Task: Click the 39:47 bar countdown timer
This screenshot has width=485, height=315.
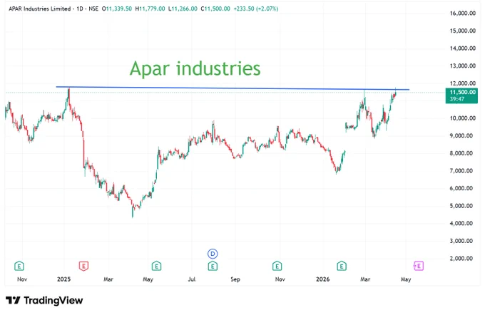Action: (457, 99)
